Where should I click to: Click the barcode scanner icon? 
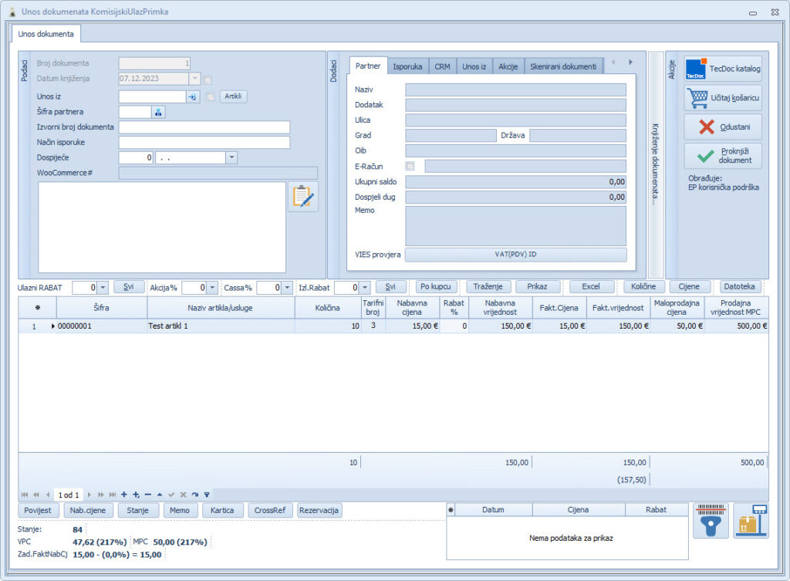click(711, 521)
